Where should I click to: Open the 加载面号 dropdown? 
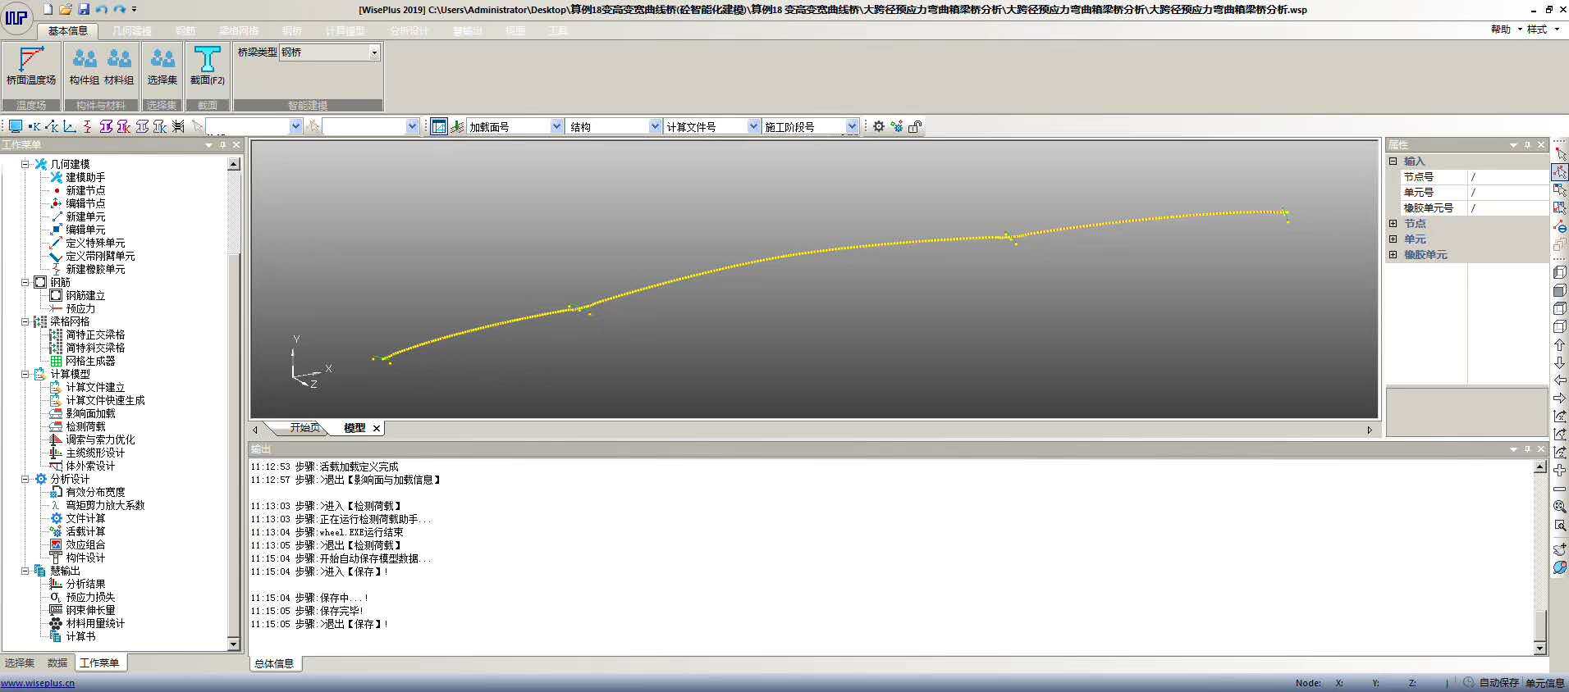point(556,126)
